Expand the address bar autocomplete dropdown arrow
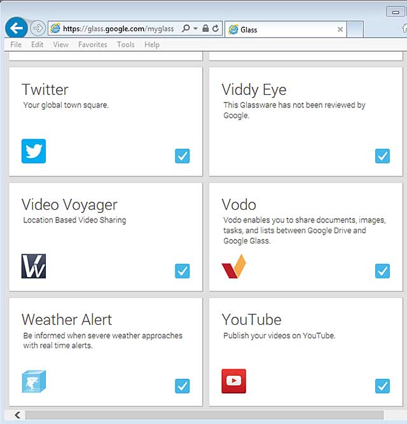The height and width of the screenshot is (424, 407). [195, 29]
